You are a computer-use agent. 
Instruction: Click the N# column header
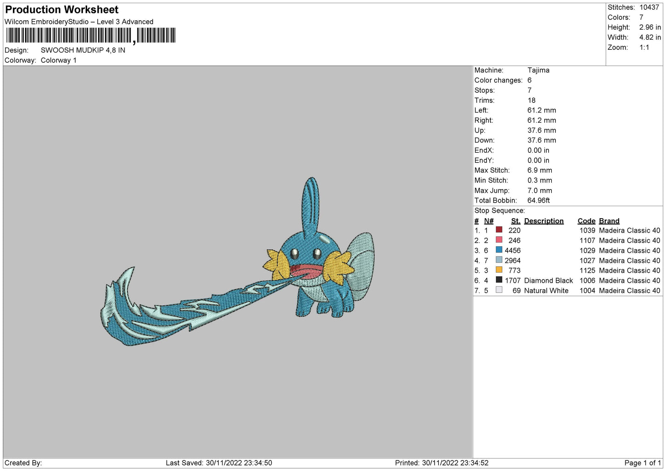coord(489,221)
